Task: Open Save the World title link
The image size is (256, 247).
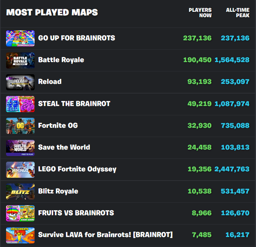Action: pos(64,147)
